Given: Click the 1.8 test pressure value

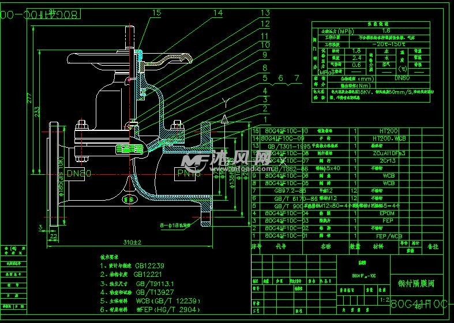Looking at the screenshot, I should (356, 51).
